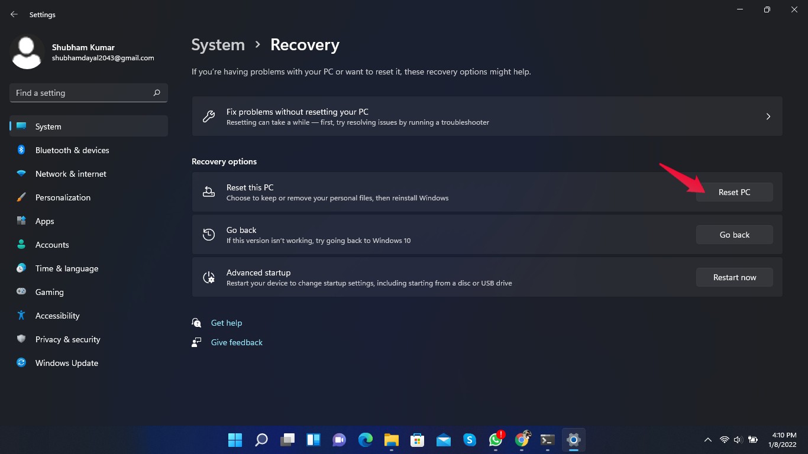This screenshot has height=454, width=808.
Task: Open WhatsApp from the taskbar
Action: point(495,440)
